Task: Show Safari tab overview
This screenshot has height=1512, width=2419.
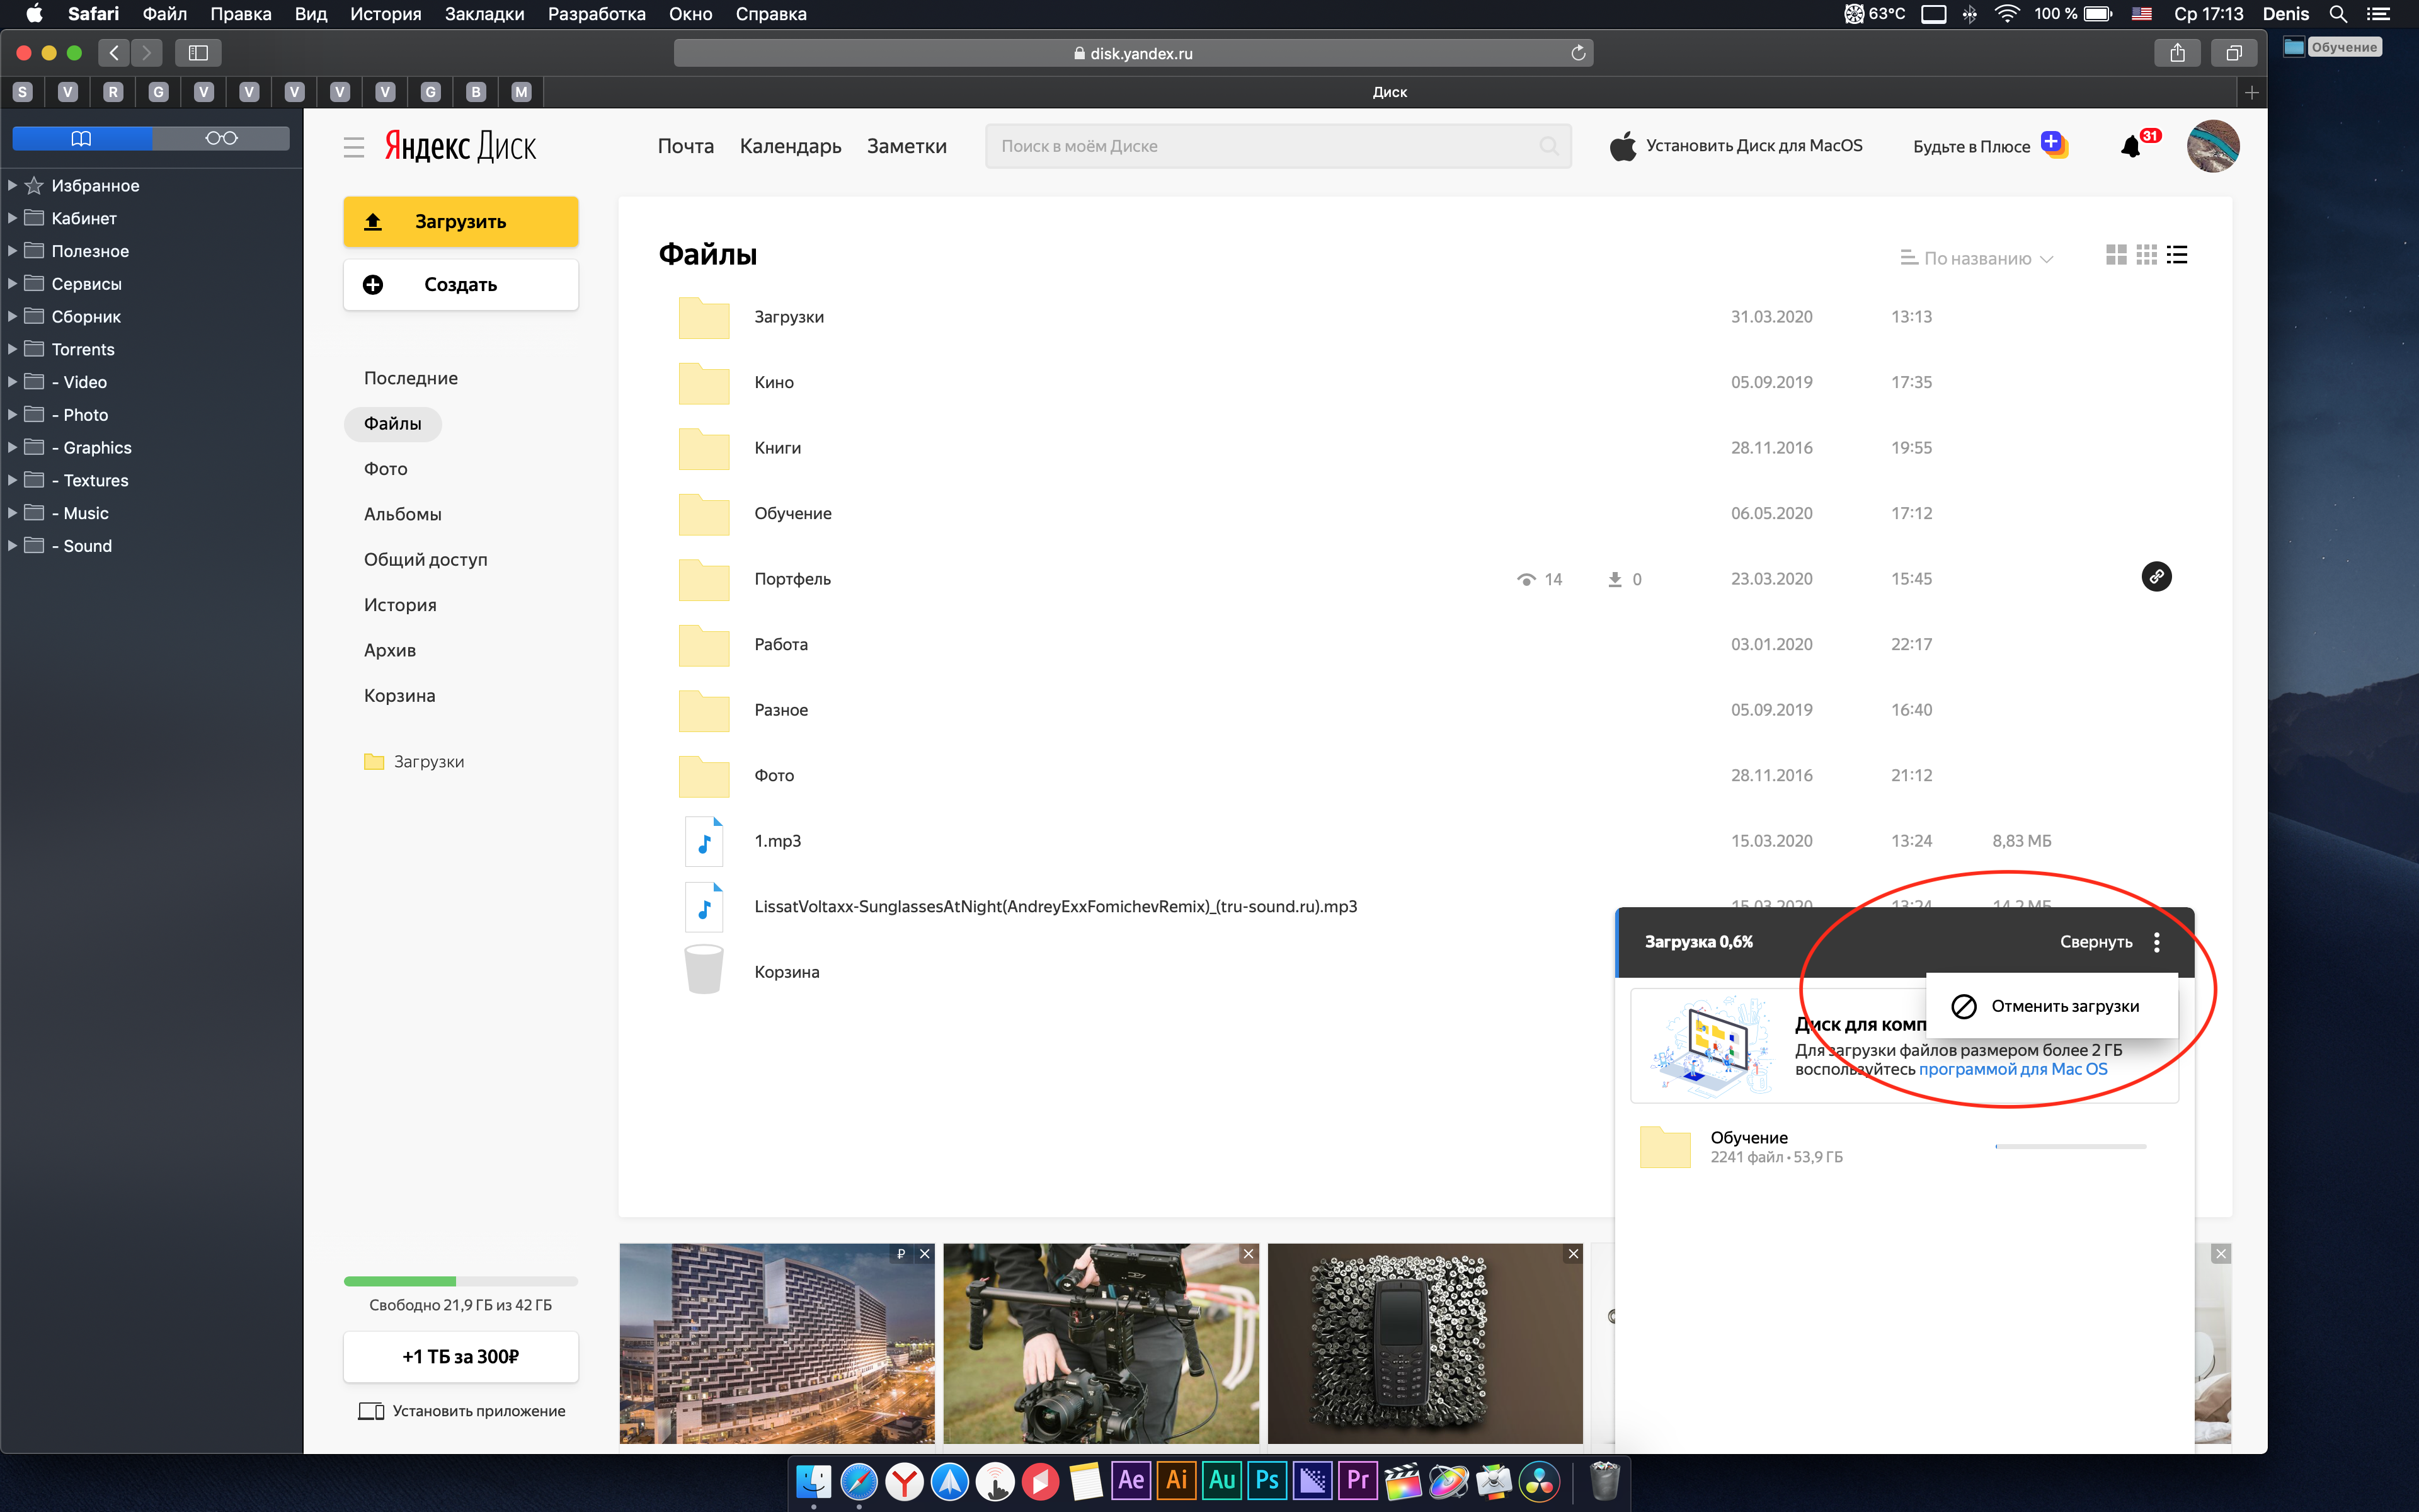Action: (2234, 53)
